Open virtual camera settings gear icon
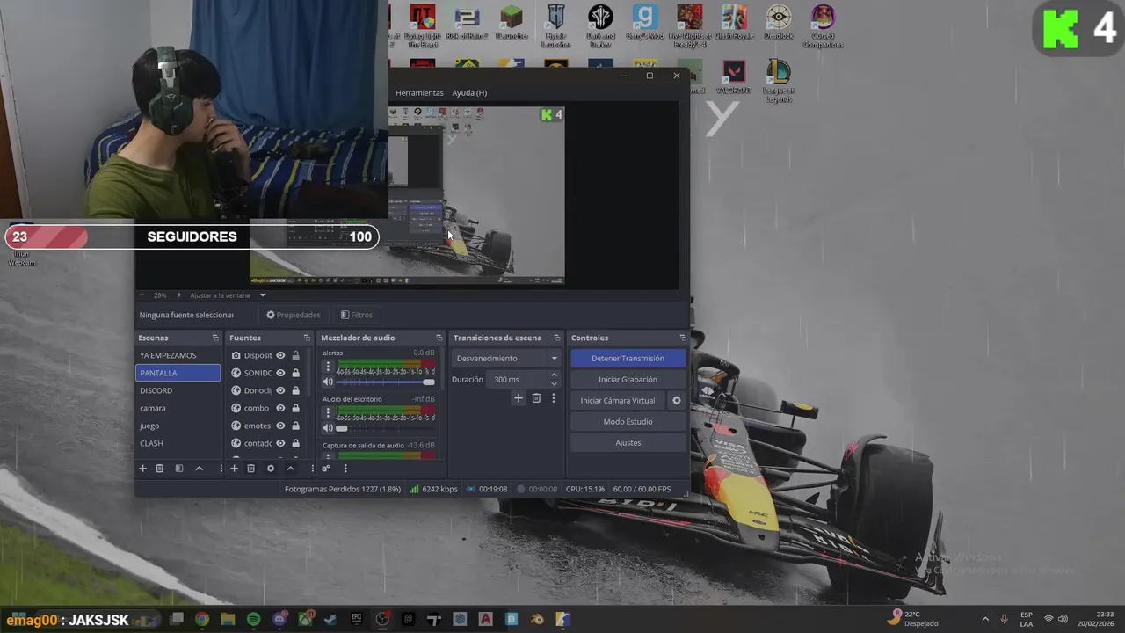 (x=677, y=401)
